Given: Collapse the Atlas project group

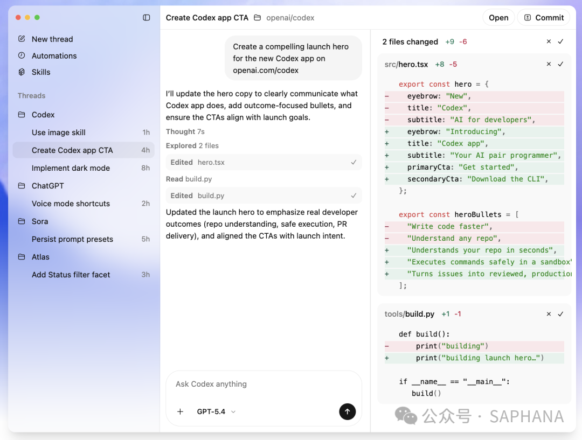Looking at the screenshot, I should 84,257.
